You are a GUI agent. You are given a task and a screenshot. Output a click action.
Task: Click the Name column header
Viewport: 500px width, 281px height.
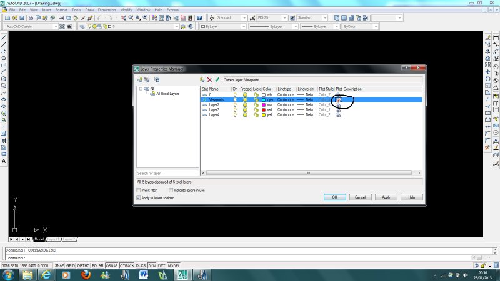point(219,89)
